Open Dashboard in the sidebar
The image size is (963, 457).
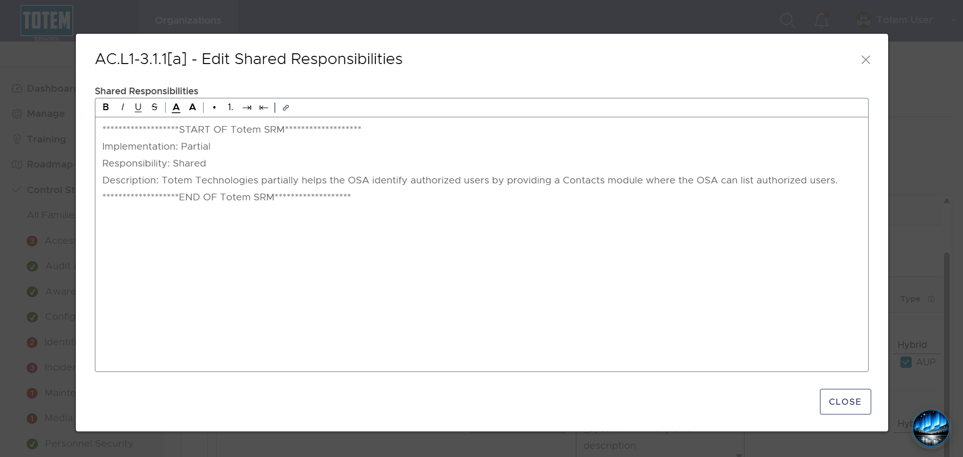point(45,89)
